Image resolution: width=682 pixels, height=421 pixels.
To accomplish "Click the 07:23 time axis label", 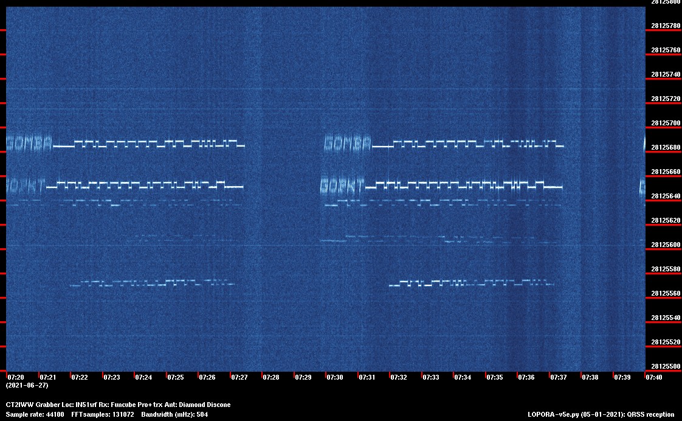I will click(x=112, y=377).
